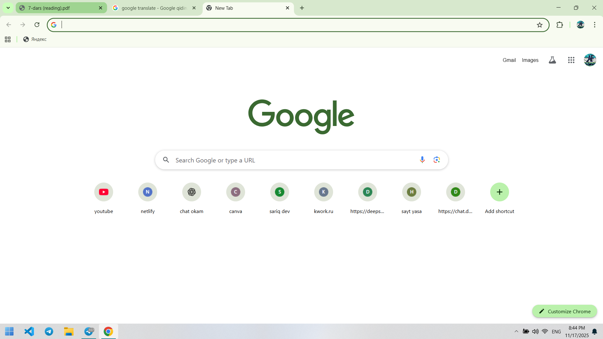Open Chrome three-dot menu
603x339 pixels.
click(595, 25)
